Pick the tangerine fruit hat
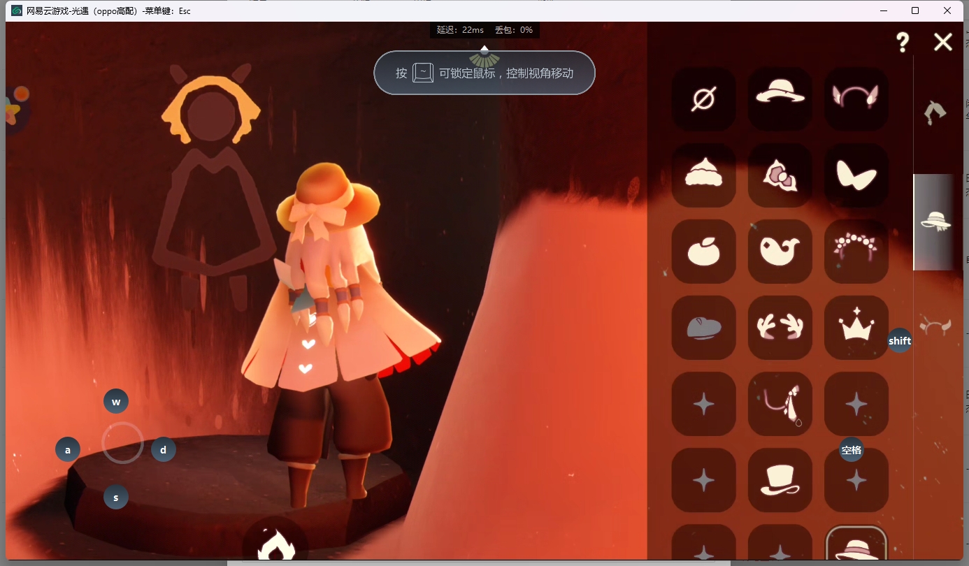The height and width of the screenshot is (566, 969). click(703, 252)
